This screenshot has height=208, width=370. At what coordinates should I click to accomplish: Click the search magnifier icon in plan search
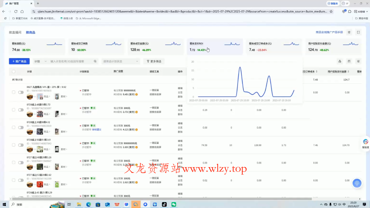(95, 61)
